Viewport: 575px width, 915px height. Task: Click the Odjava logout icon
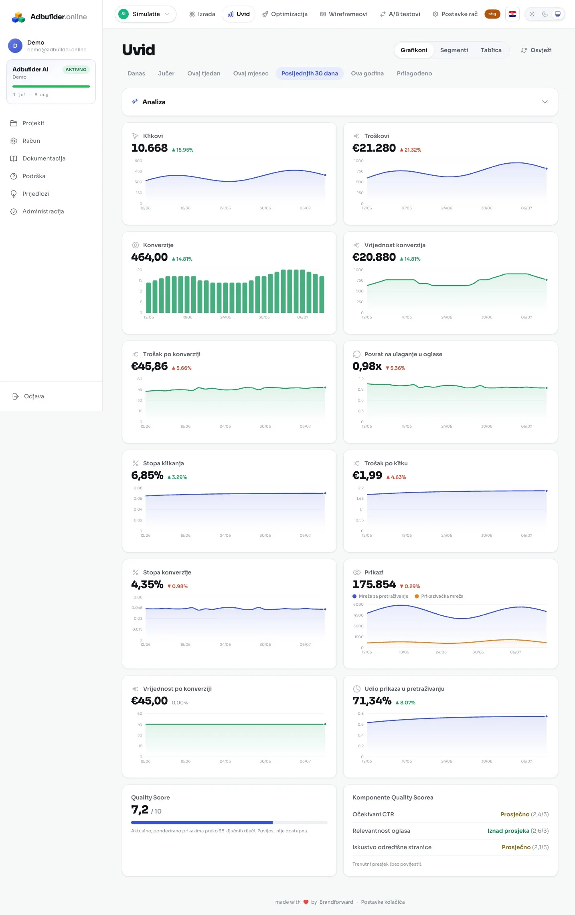(x=16, y=396)
